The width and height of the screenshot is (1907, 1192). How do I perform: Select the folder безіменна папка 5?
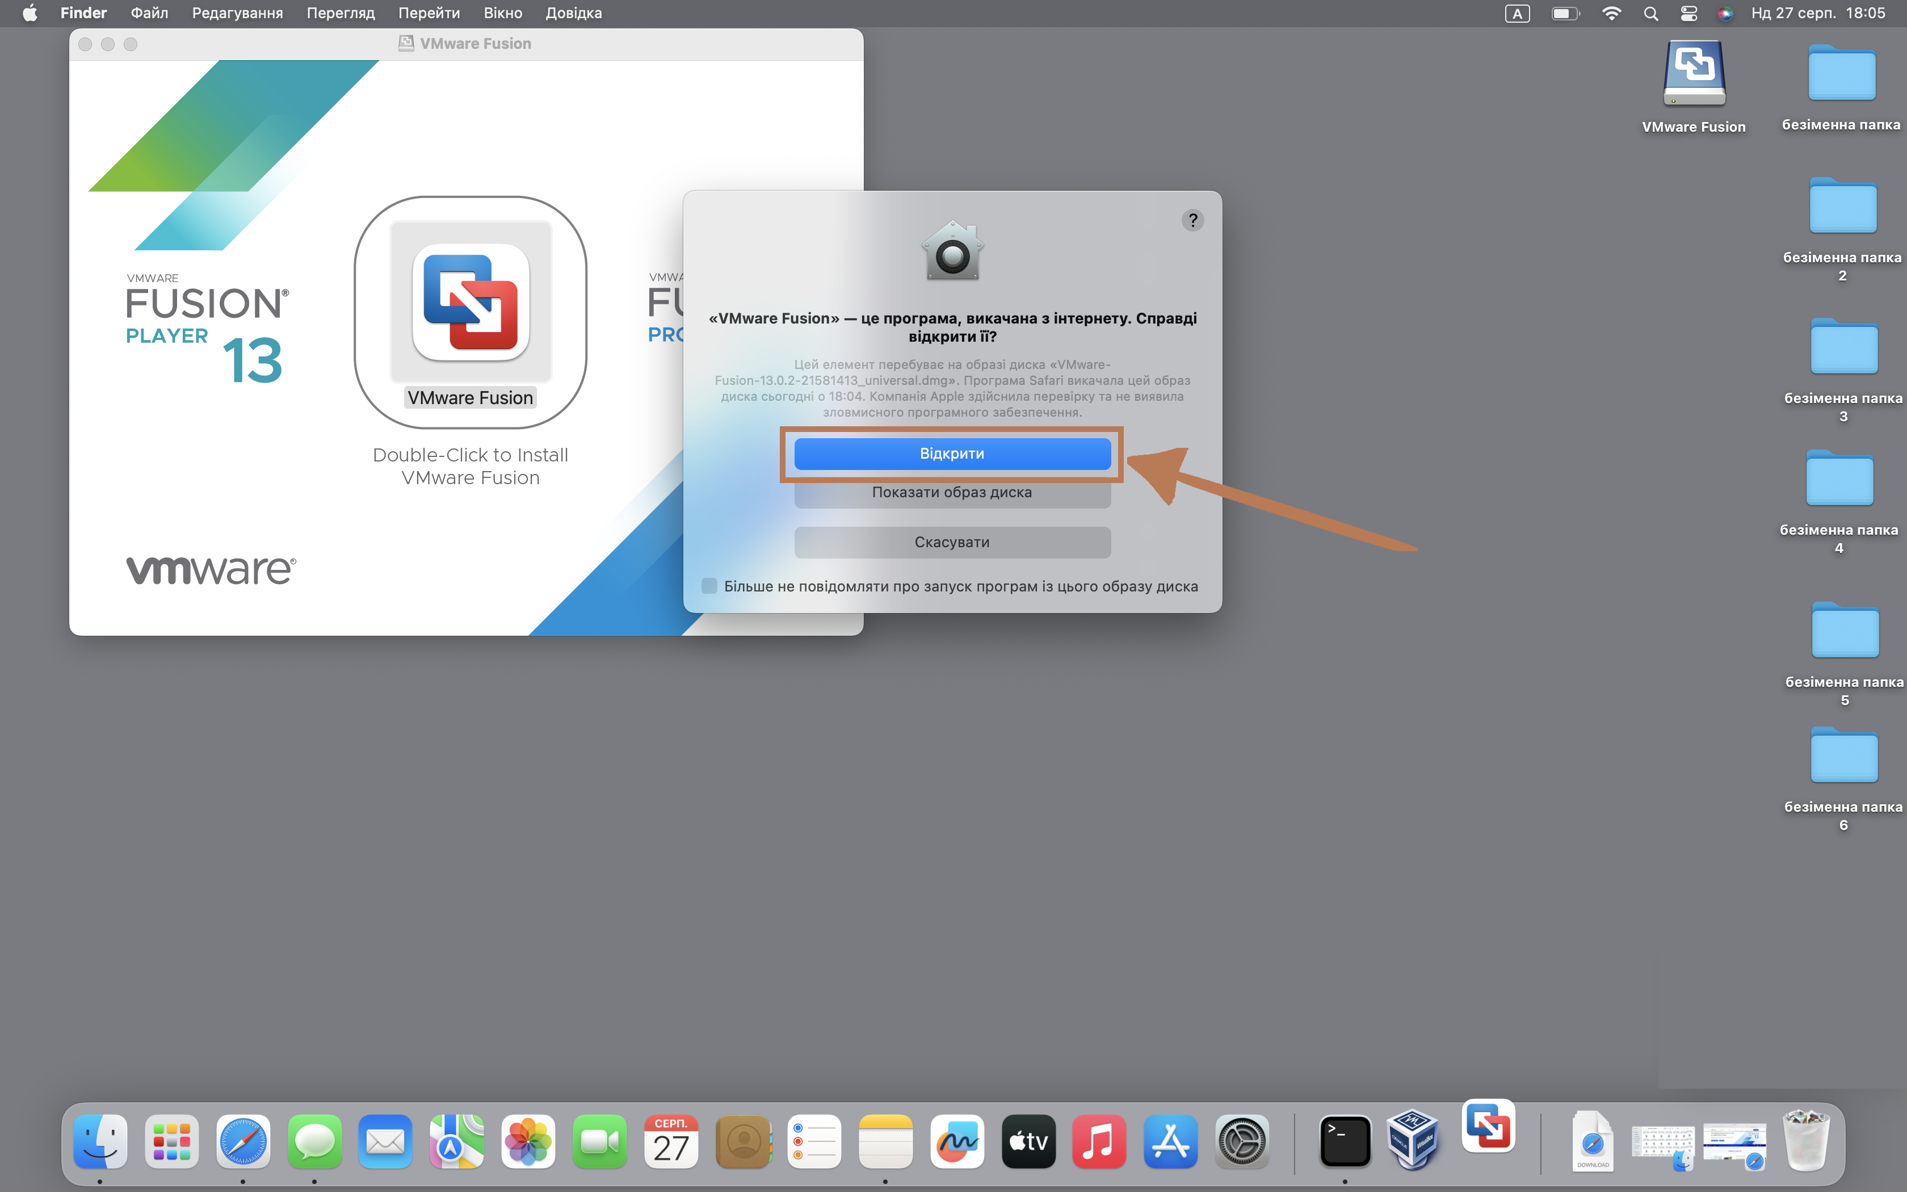tap(1845, 630)
